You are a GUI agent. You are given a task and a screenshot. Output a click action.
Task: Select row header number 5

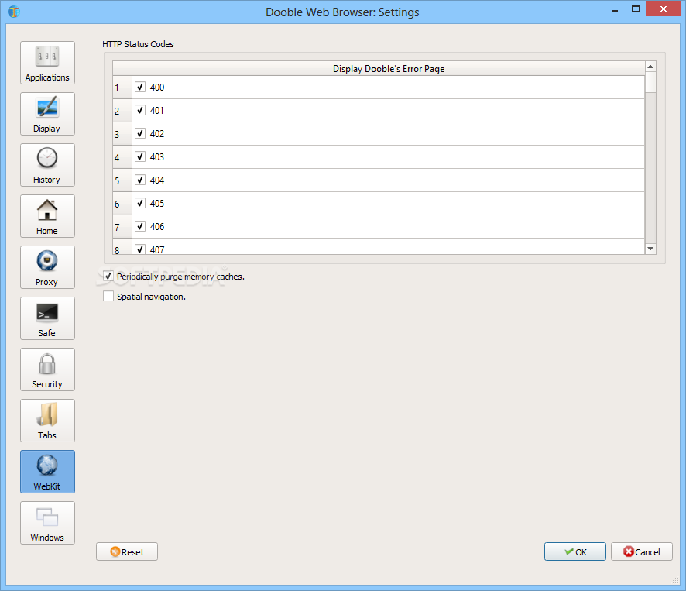pos(122,180)
